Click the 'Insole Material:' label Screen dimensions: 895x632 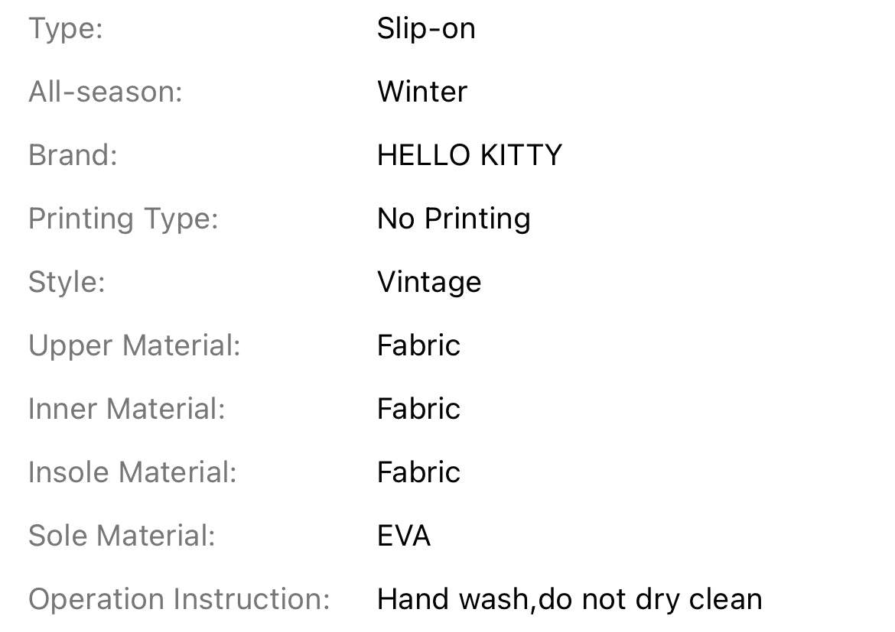click(132, 473)
